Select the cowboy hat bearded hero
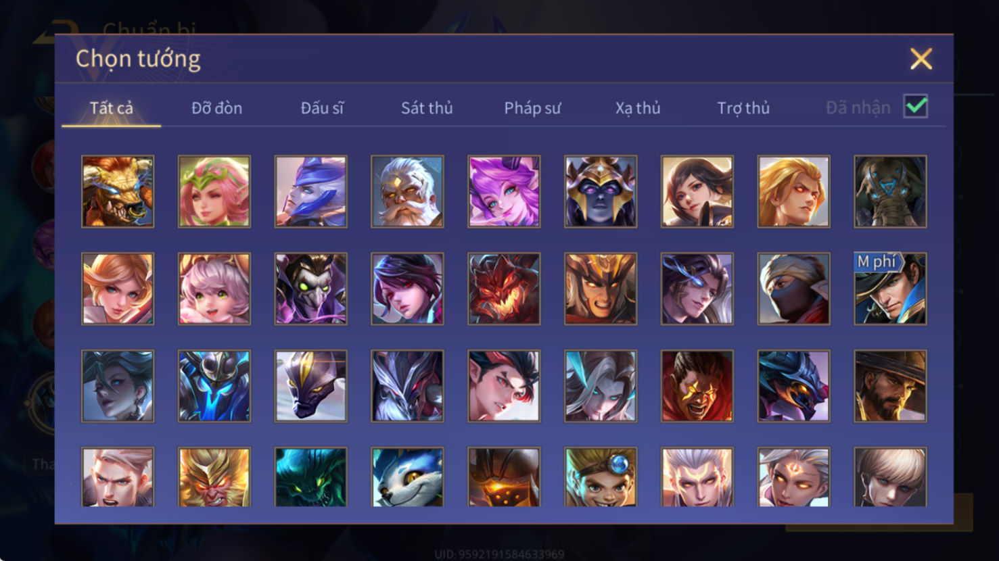Viewport: 999px width, 561px height. tap(890, 386)
